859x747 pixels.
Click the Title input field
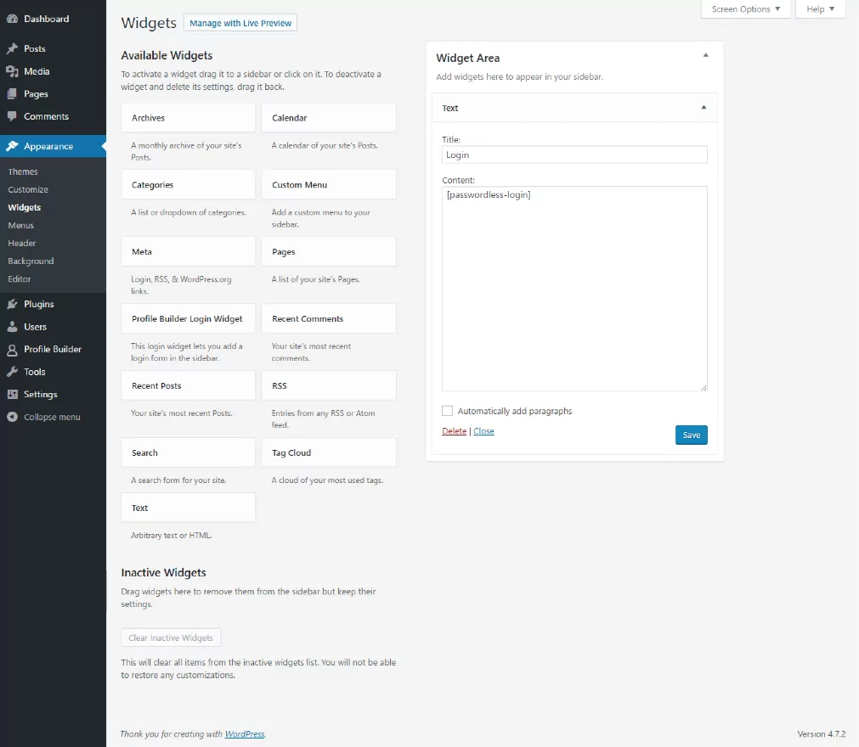[574, 154]
